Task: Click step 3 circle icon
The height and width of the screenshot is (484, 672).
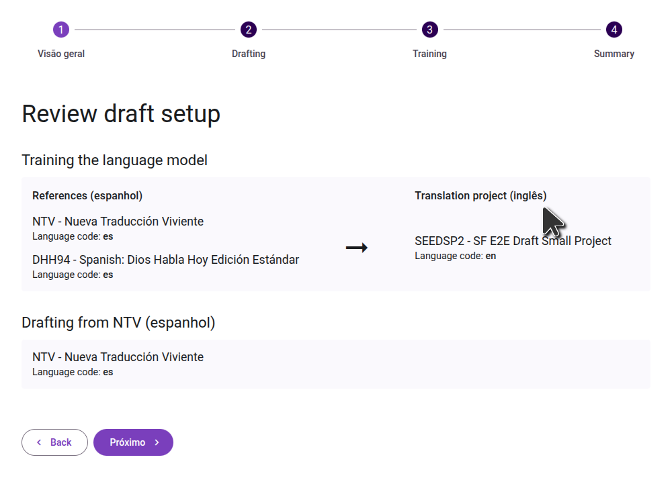Action: tap(429, 30)
